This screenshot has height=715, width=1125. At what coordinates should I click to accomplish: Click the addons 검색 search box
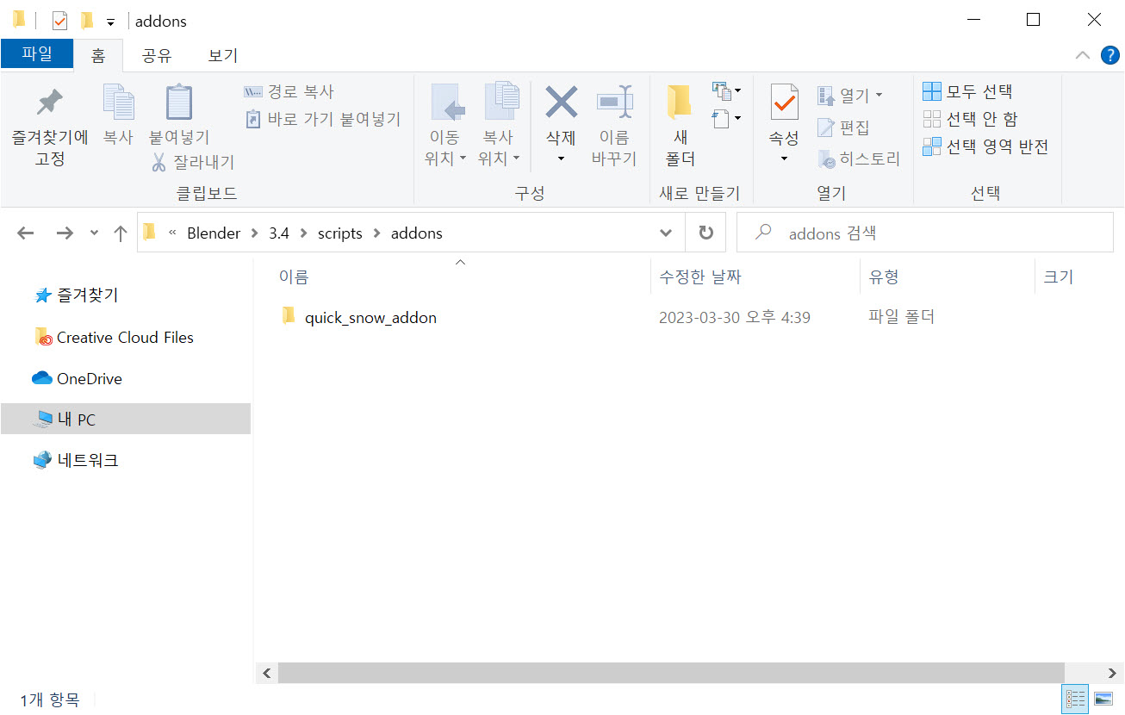925,233
